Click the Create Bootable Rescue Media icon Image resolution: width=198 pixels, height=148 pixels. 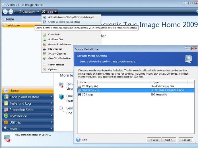click(x=44, y=22)
